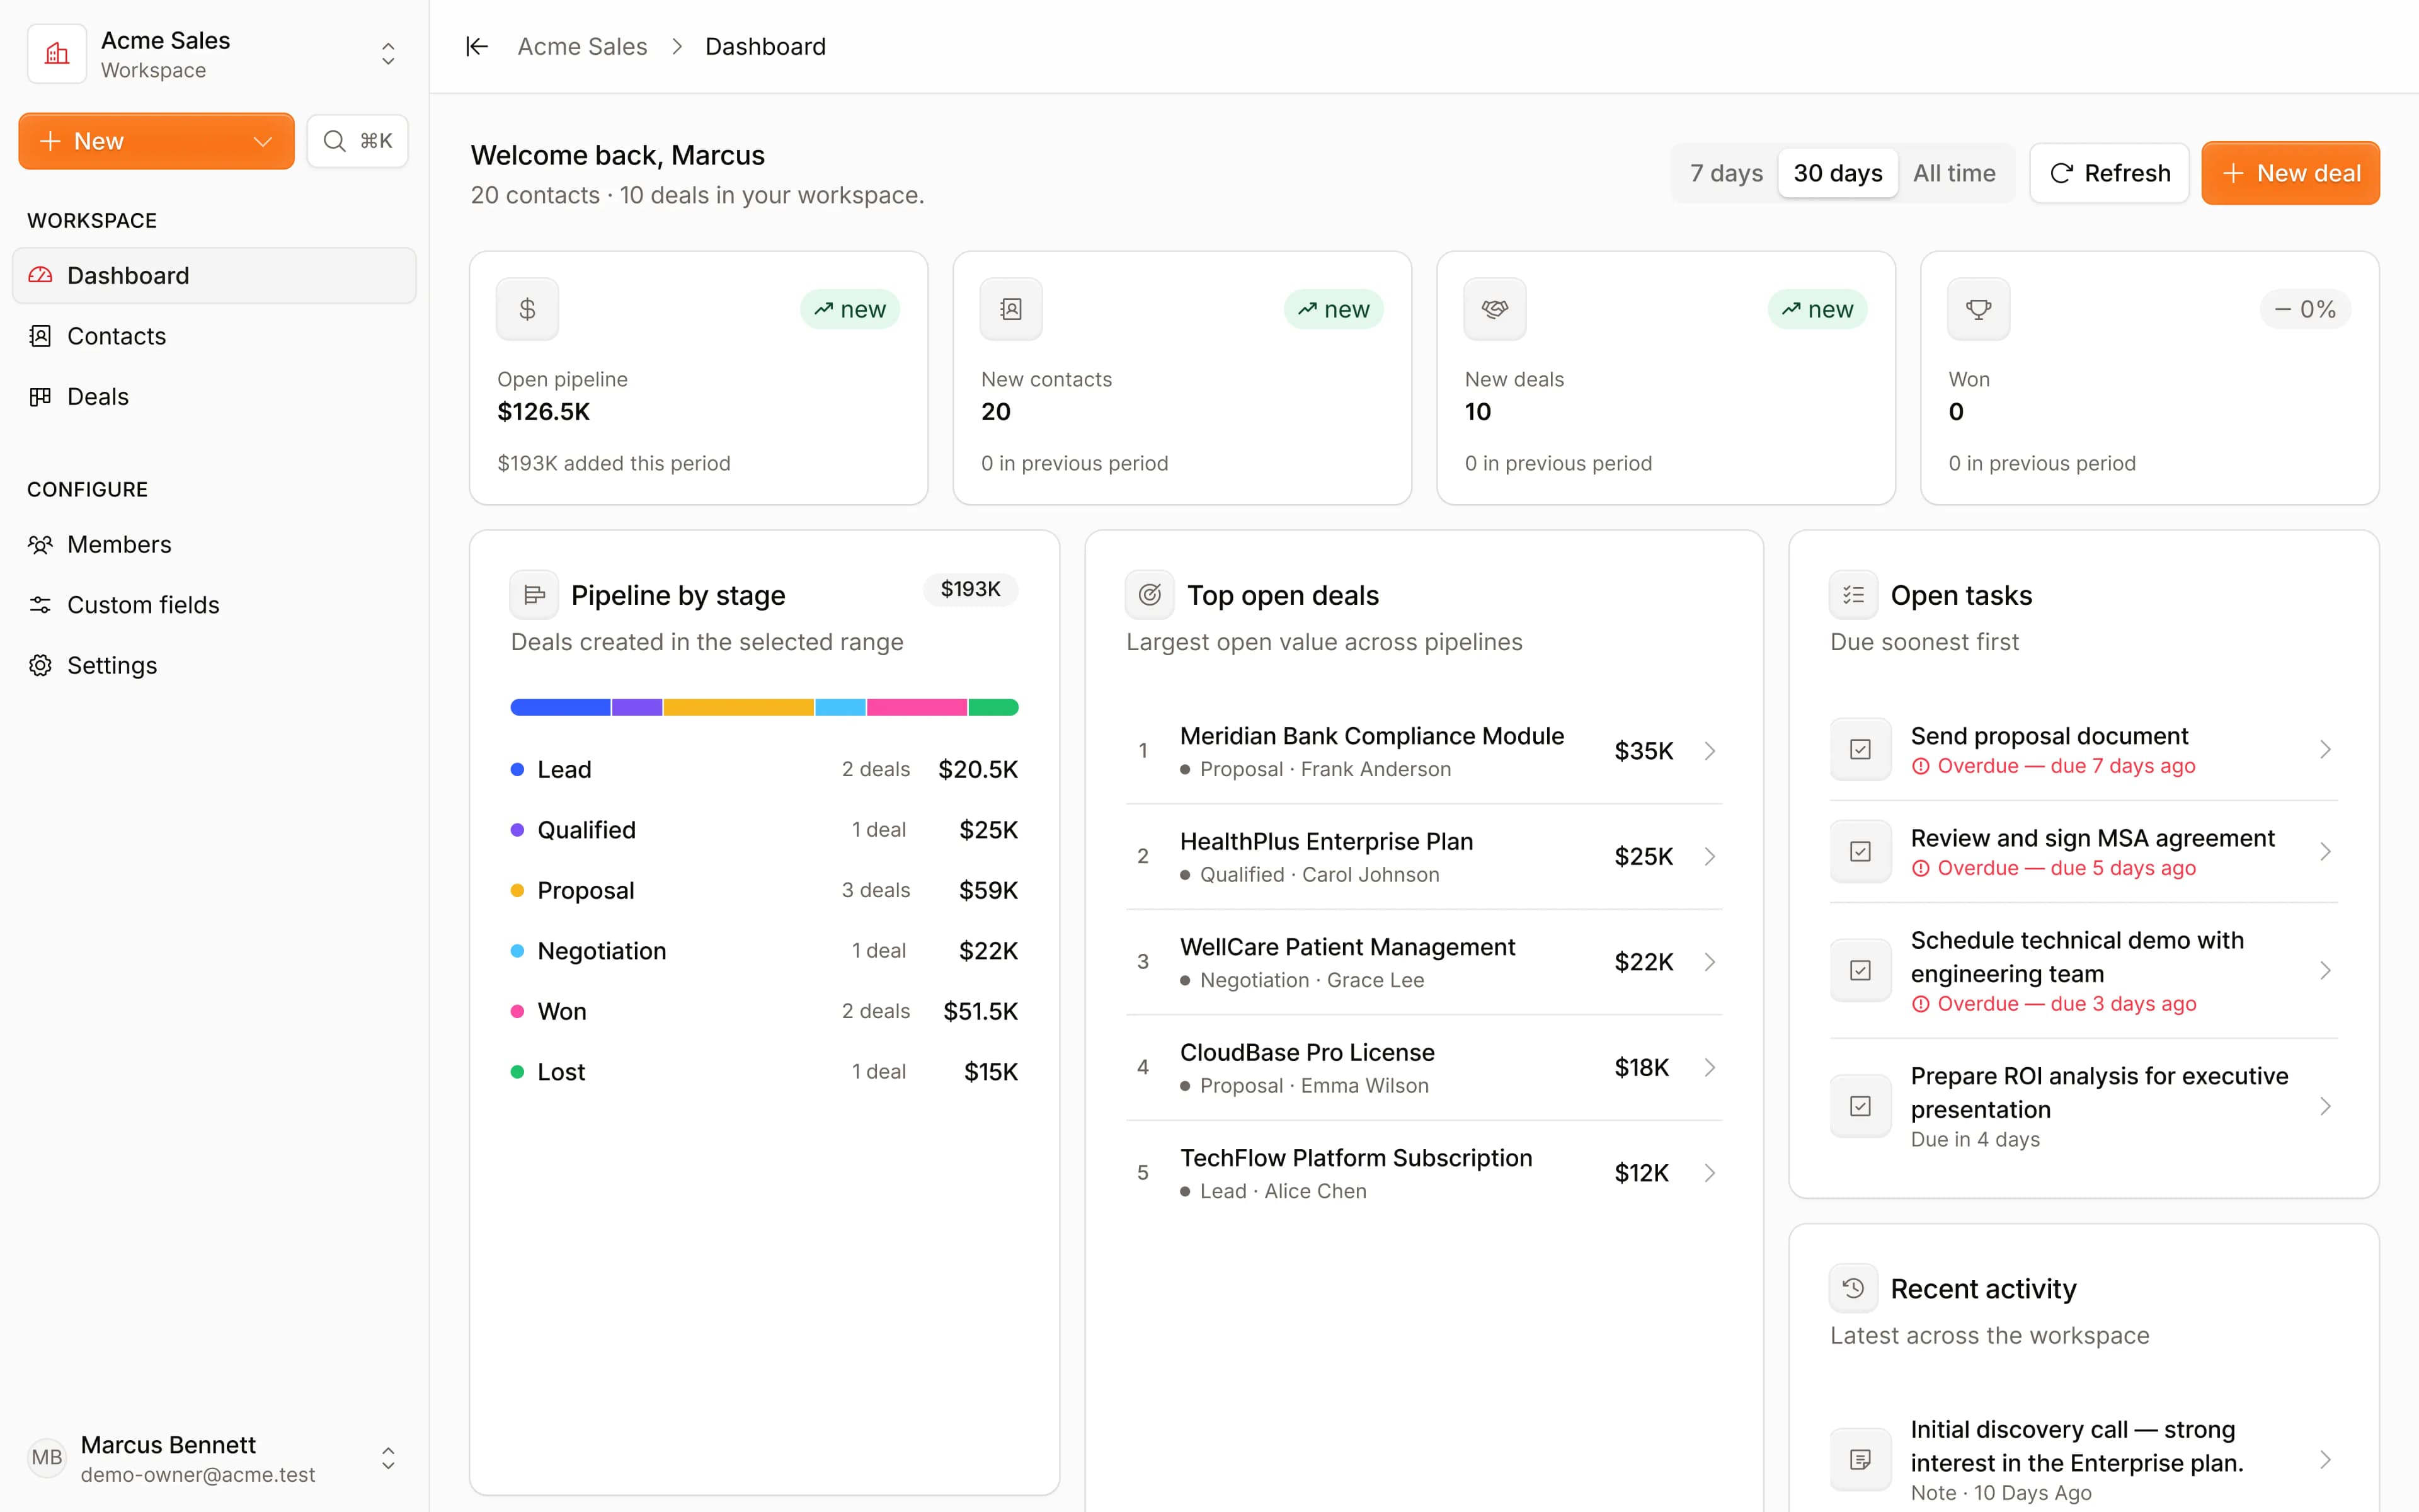
Task: Click the Negotiation stage row
Action: pos(765,951)
